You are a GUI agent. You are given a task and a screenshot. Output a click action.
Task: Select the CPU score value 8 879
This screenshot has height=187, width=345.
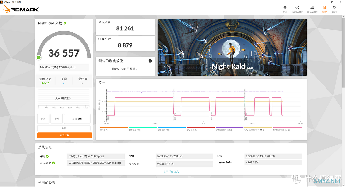(125, 45)
